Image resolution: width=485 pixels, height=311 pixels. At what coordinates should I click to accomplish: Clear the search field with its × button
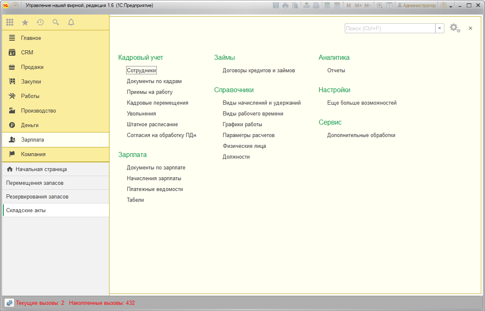click(x=439, y=28)
